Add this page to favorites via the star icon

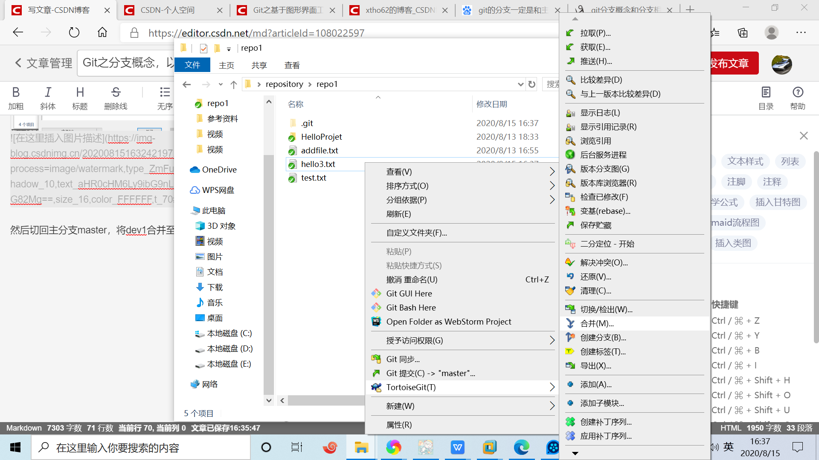coord(715,32)
